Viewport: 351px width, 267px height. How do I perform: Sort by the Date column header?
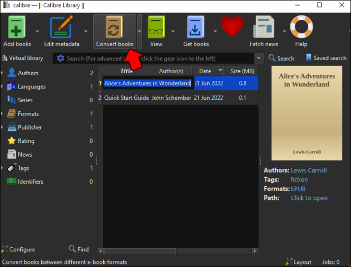pyautogui.click(x=208, y=71)
